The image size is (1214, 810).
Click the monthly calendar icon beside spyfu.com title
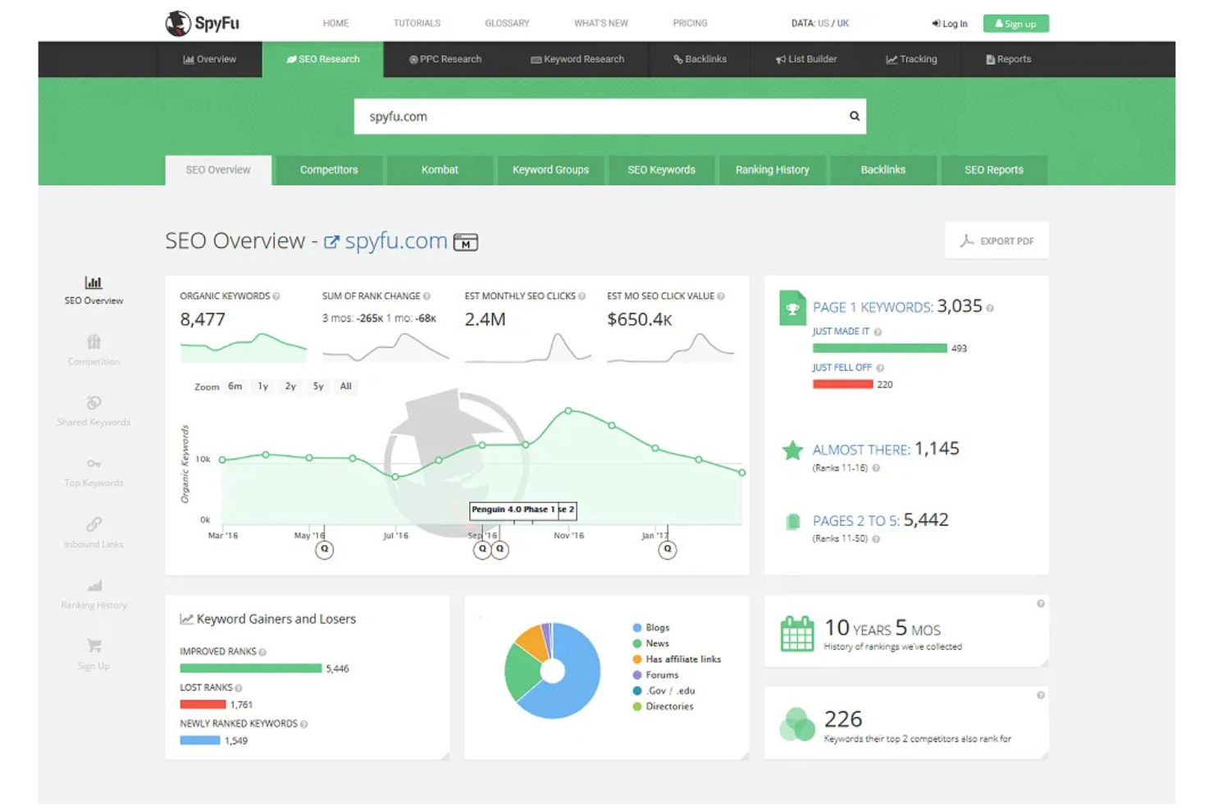[x=465, y=241]
